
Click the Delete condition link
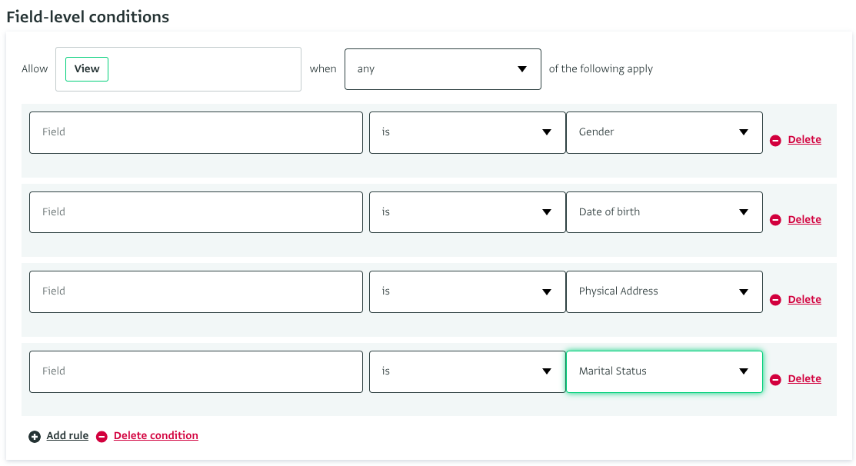(x=156, y=436)
